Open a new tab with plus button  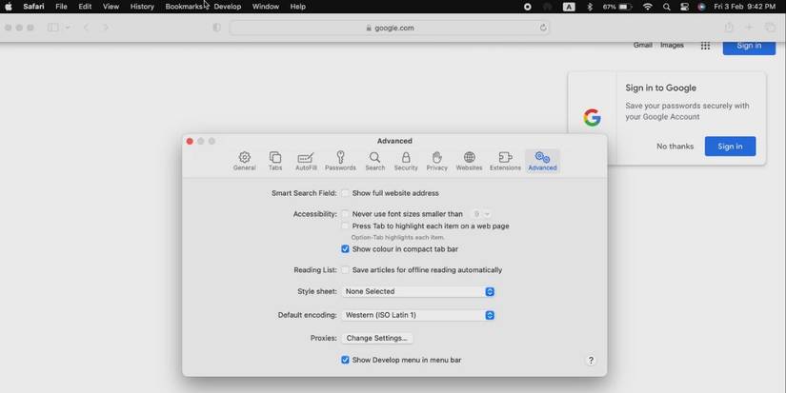[x=749, y=28]
